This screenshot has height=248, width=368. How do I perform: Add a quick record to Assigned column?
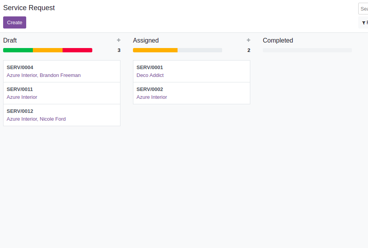248,40
